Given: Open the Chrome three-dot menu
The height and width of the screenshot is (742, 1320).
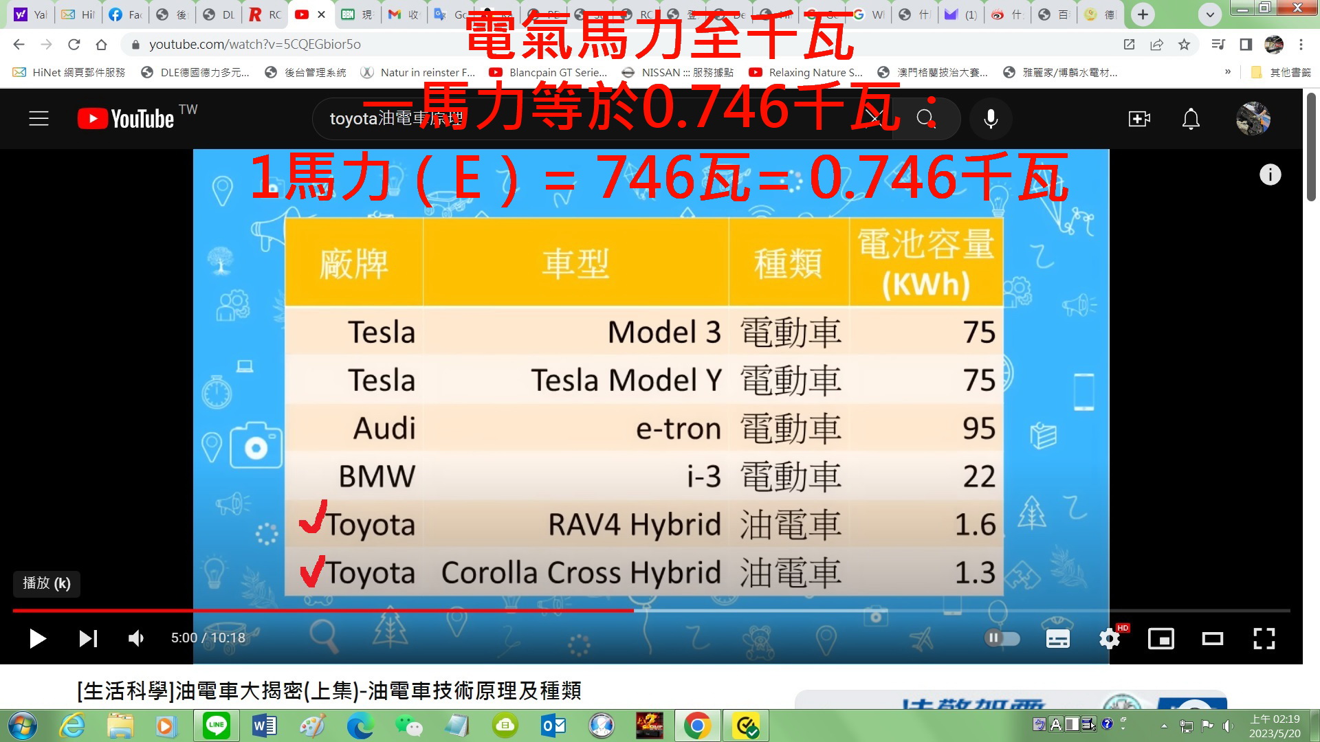Looking at the screenshot, I should 1301,45.
